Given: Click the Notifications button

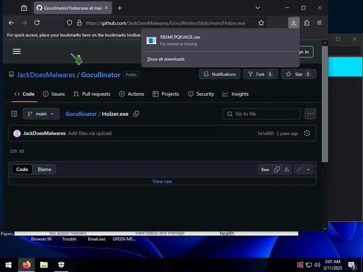Looking at the screenshot, I should click(x=219, y=74).
